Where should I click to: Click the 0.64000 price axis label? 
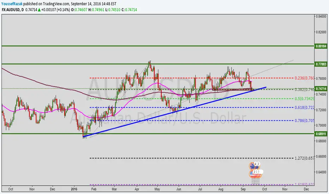click(x=321, y=172)
